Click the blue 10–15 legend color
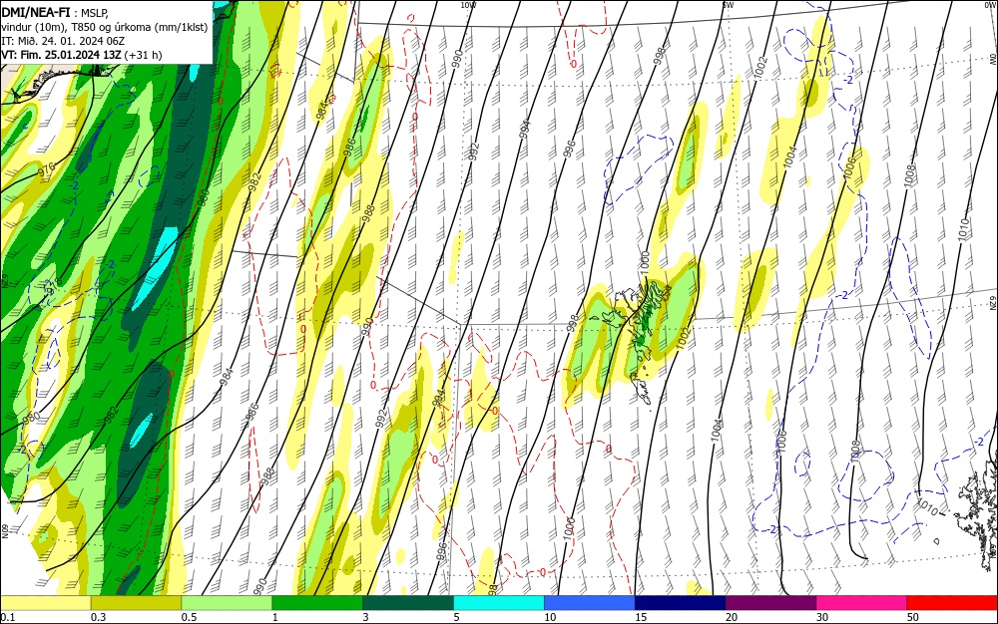Image resolution: width=998 pixels, height=624 pixels. [x=590, y=603]
